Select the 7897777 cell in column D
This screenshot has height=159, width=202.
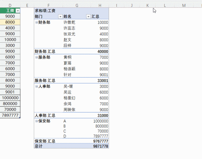click(10, 115)
